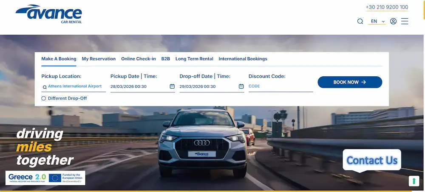
Task: Enable the Different Drop-Off option
Action: coord(44,98)
